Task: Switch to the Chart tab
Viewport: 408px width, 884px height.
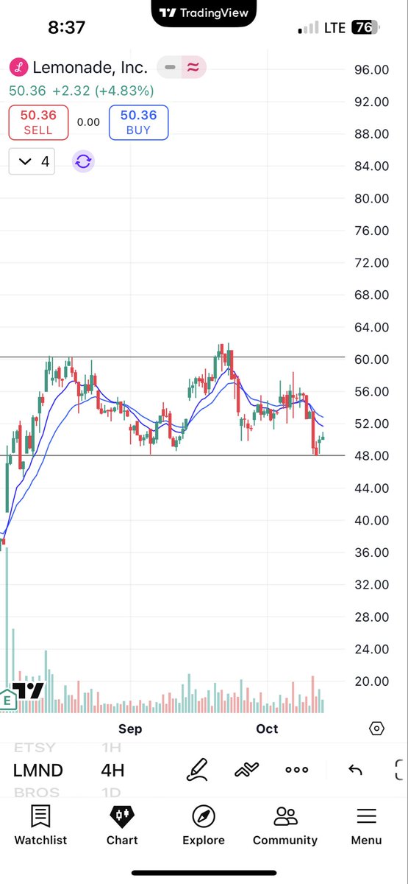Action: tap(122, 825)
